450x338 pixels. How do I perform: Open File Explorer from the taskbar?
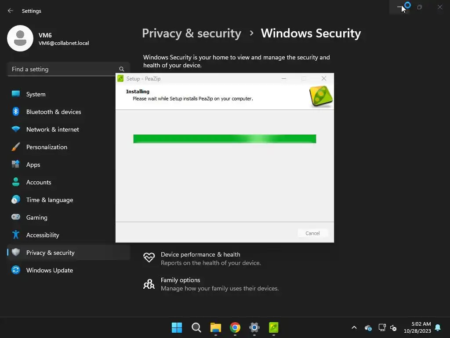(x=215, y=327)
